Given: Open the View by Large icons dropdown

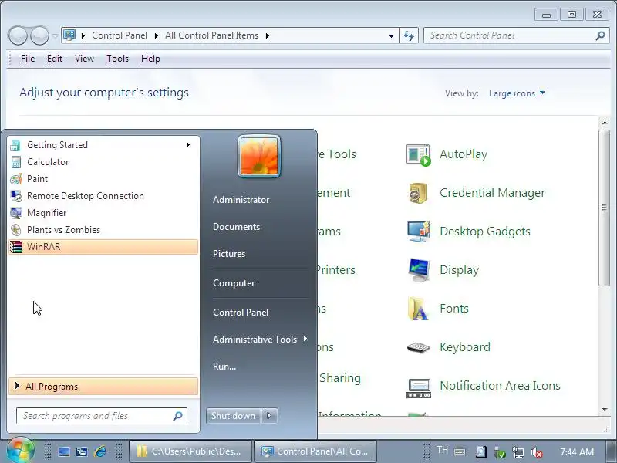Looking at the screenshot, I should coord(517,93).
